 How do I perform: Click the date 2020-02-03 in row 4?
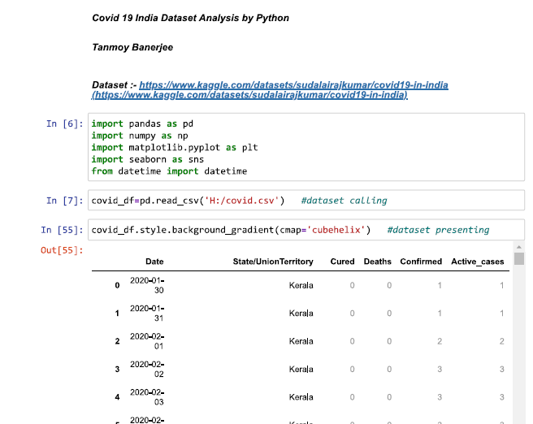147,397
